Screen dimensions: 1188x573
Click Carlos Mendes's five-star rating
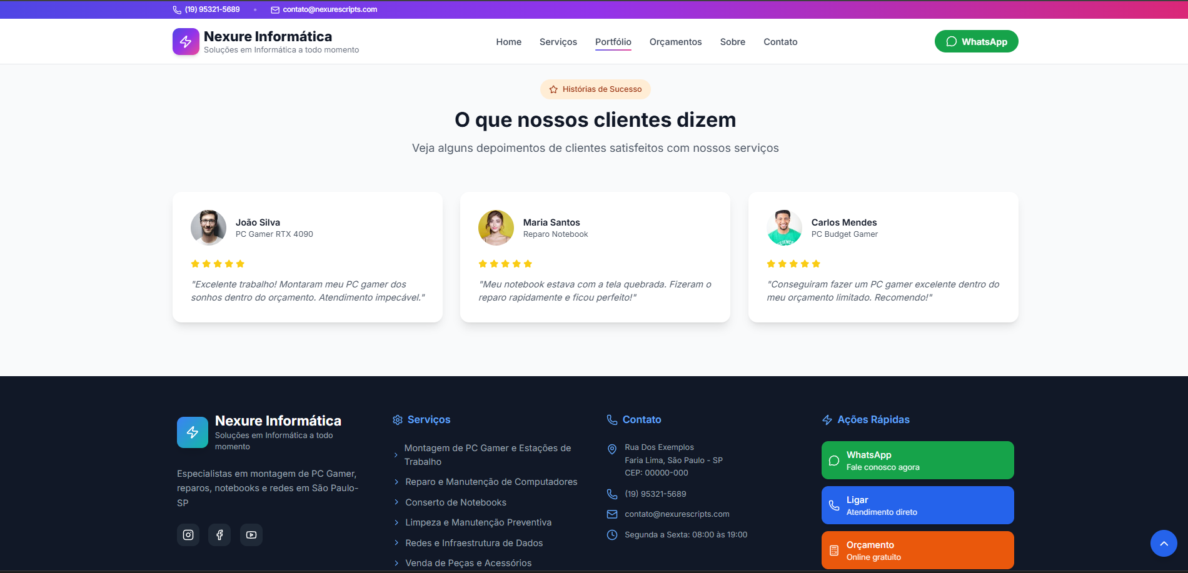pyautogui.click(x=793, y=264)
